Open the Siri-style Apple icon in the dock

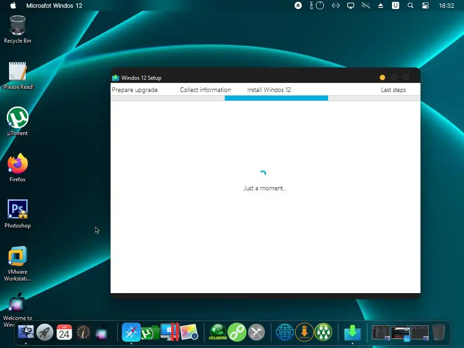[x=102, y=332]
